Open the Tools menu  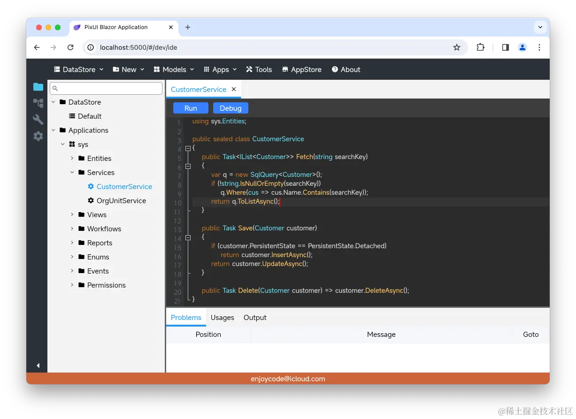(x=259, y=69)
